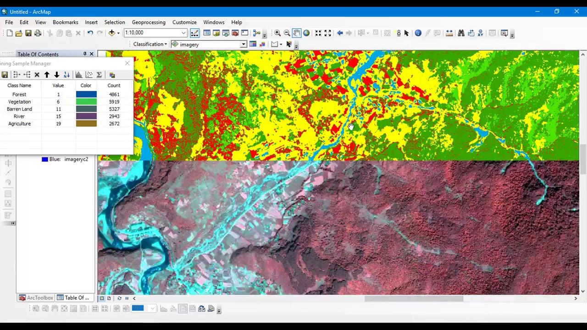Activate the Pan hand tool
587x330 pixels.
click(x=296, y=33)
